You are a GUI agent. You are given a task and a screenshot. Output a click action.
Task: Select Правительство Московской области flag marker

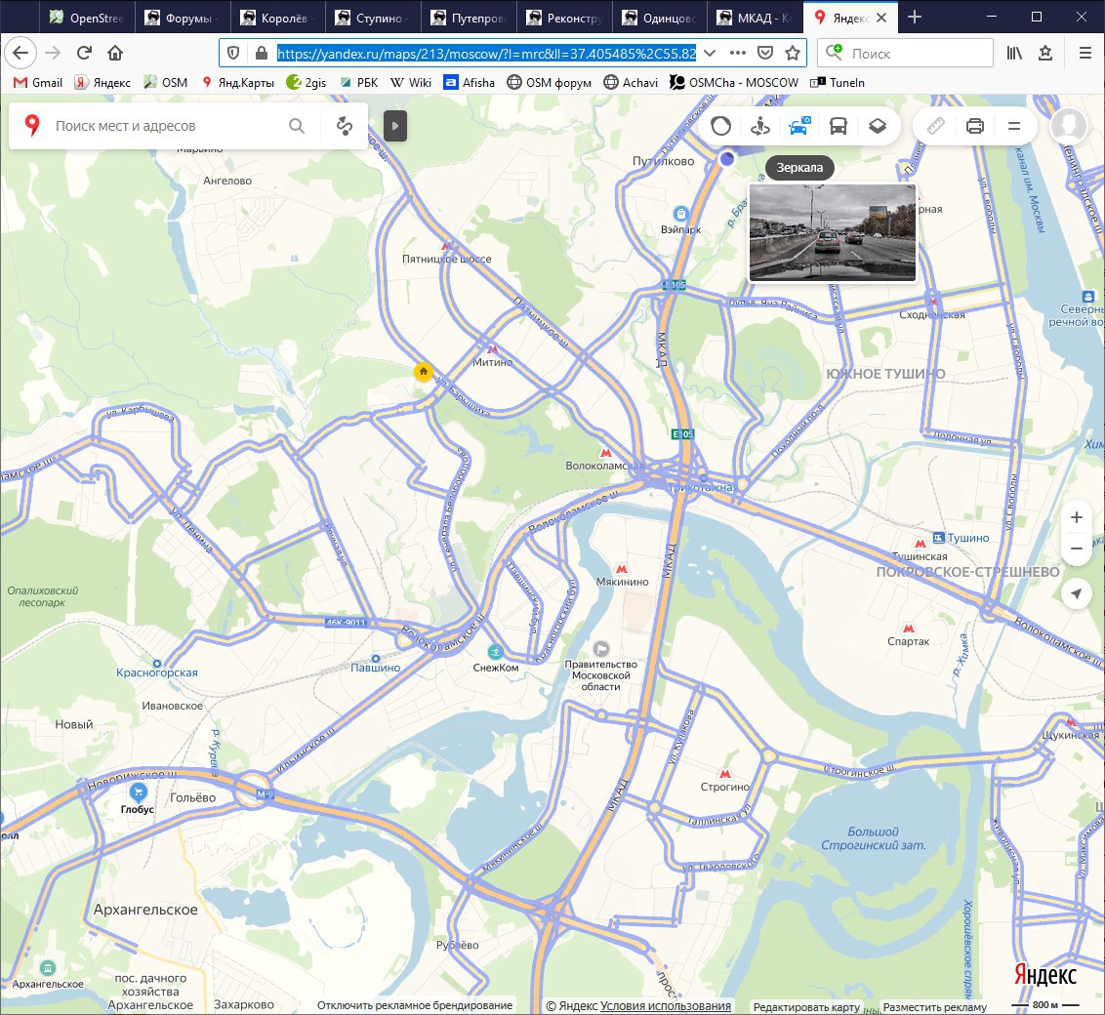click(601, 649)
